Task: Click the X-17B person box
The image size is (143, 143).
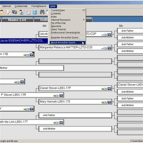Action: [17, 54]
